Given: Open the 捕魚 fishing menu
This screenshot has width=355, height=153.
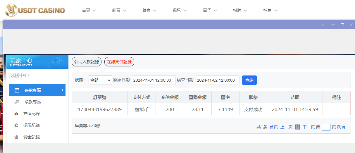Looking at the screenshot, I should (270, 11).
